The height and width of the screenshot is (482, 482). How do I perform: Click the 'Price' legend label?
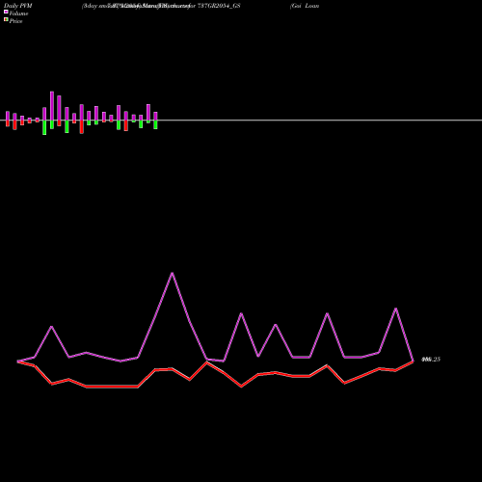15,21
